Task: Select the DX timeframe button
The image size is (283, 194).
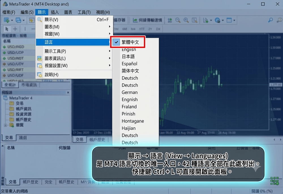Action: coord(158,29)
